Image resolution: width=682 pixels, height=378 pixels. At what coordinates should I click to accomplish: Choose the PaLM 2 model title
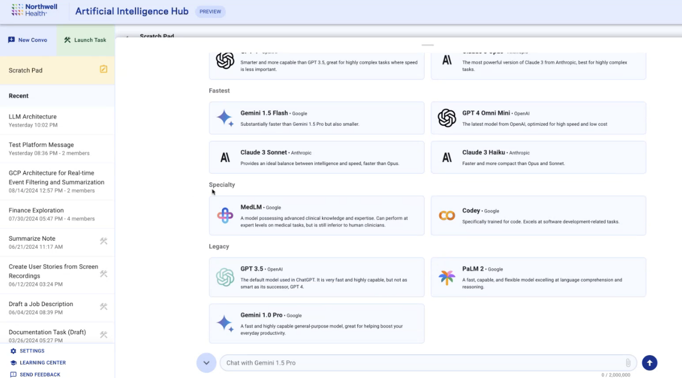[x=473, y=269]
